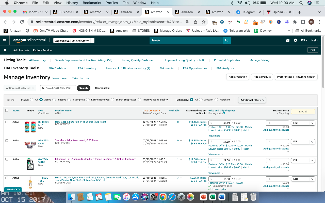Open PowerPoint from the Dock

click(203, 197)
